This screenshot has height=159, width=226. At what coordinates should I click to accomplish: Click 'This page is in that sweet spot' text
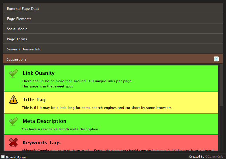pos(47,86)
